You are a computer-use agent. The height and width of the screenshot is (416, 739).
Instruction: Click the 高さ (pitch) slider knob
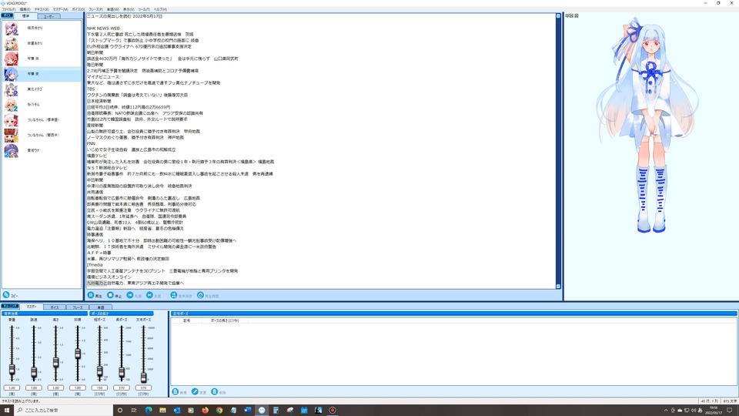coord(55,362)
